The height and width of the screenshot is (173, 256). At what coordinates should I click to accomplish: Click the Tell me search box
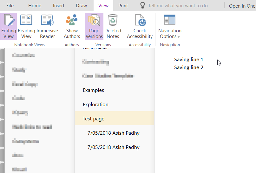[x=178, y=6]
